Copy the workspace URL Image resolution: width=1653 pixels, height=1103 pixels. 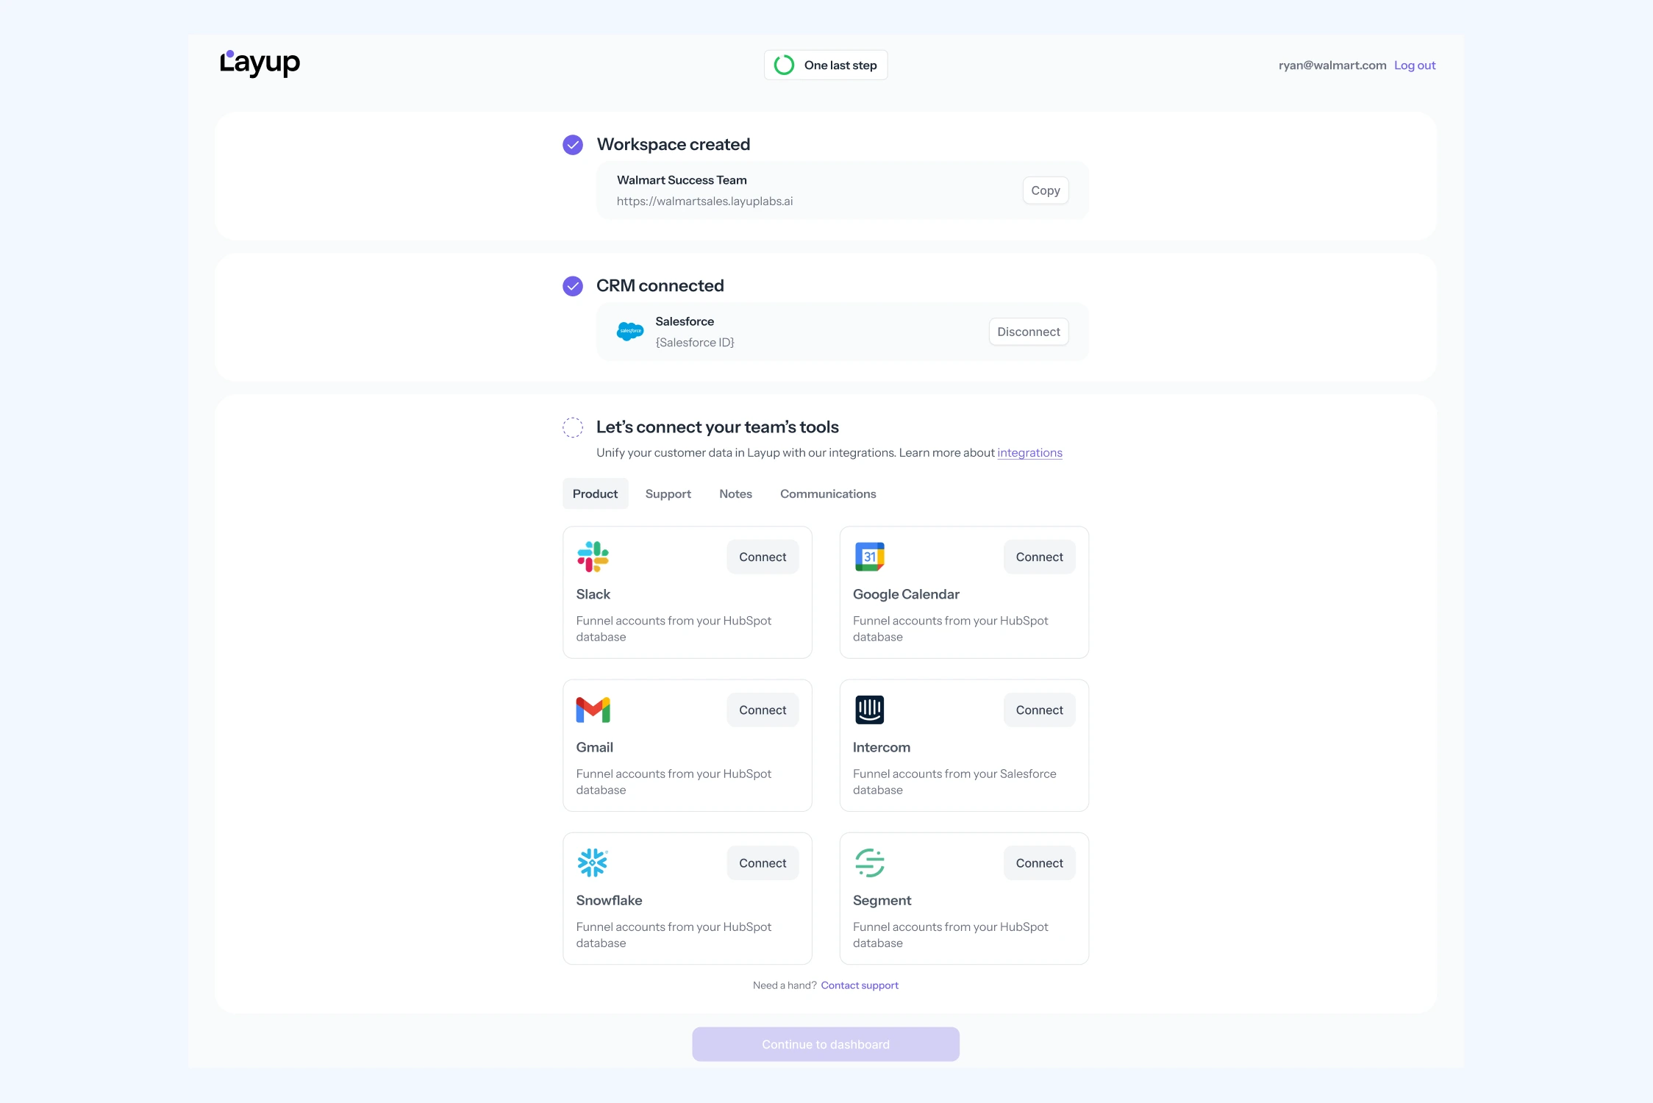pyautogui.click(x=1045, y=190)
